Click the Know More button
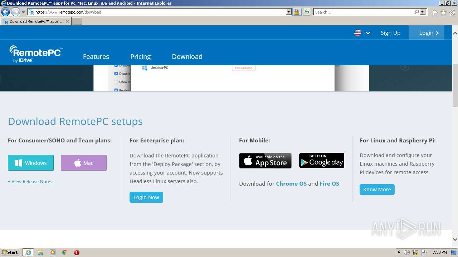Screen dimensions: 458x257 point(377,189)
